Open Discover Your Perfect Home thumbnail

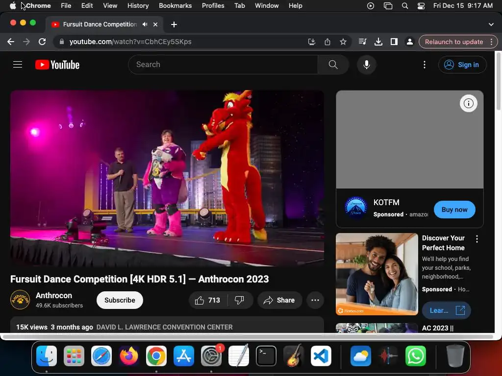click(x=377, y=274)
